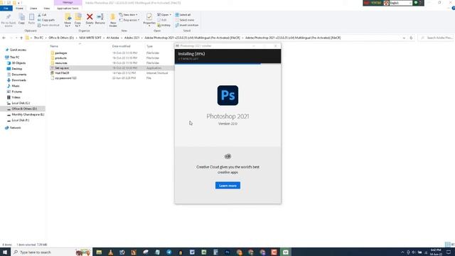This screenshot has height=256, width=455.
Task: Click Edit in the Open group
Action: 162,20
